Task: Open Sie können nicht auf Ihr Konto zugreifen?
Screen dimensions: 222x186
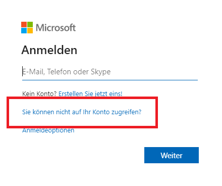Action: (82, 112)
